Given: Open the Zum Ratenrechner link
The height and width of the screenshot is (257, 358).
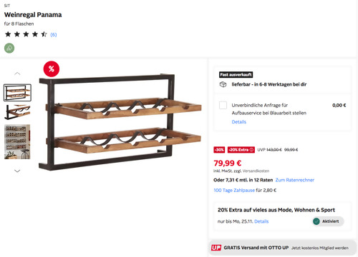Looking at the screenshot, I should tap(295, 180).
